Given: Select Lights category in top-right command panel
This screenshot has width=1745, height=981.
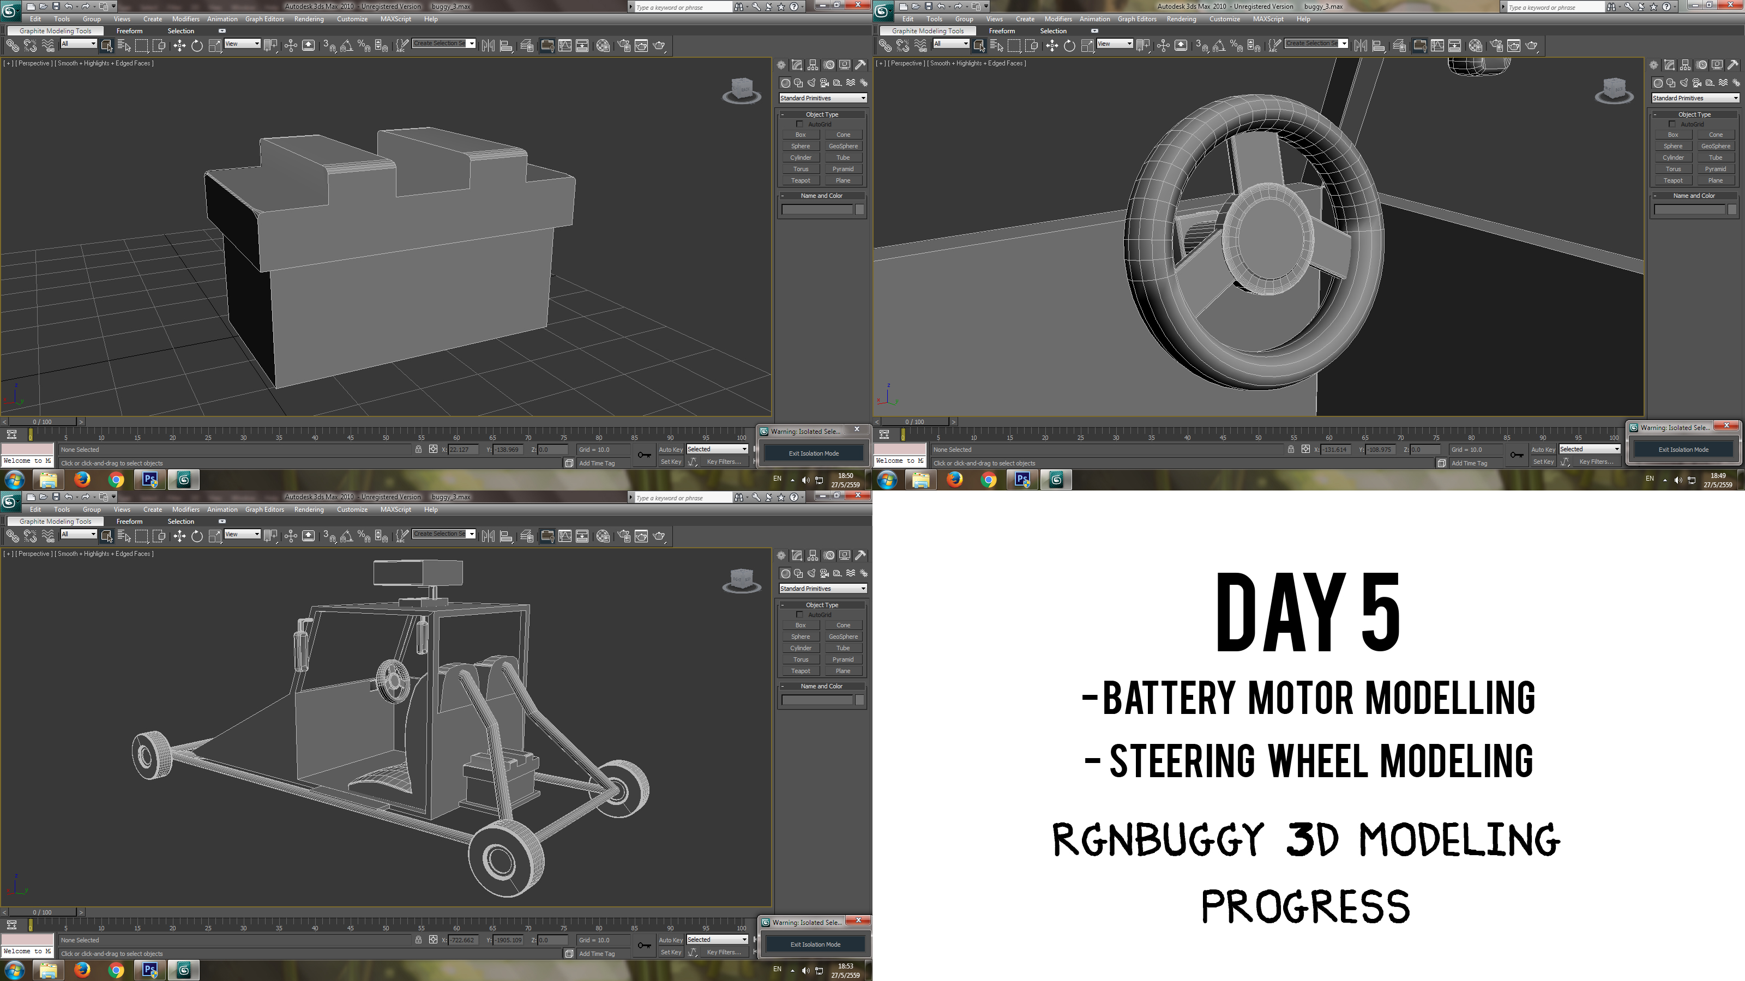Looking at the screenshot, I should pos(1683,83).
